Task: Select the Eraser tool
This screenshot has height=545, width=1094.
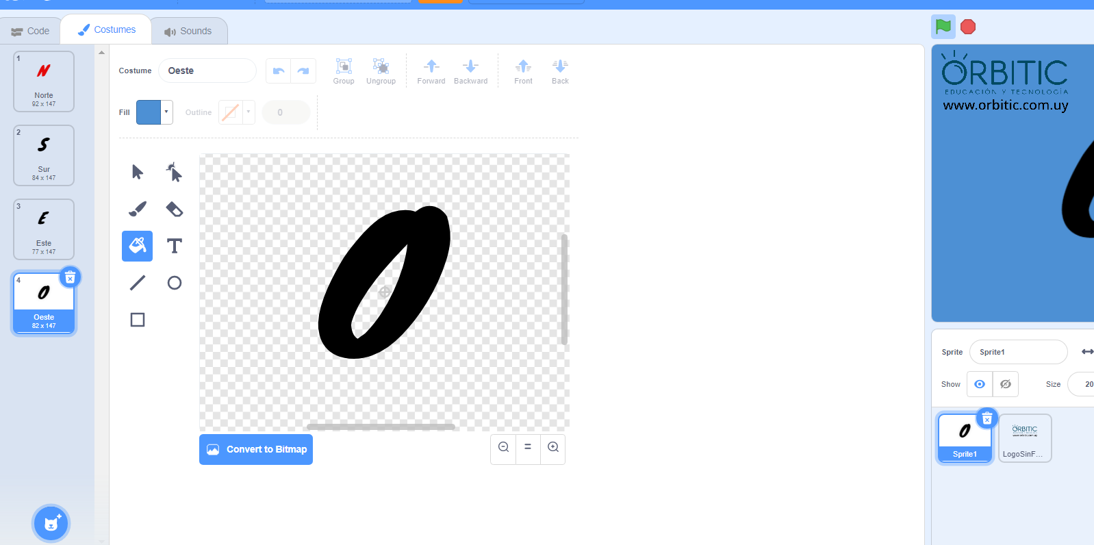Action: 175,209
